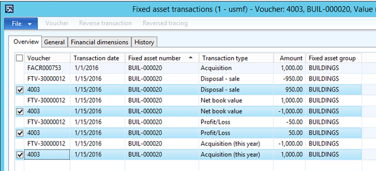This screenshot has width=376, height=171.
Task: Click the Dynamics AX window icon
Action: pos(9,9)
